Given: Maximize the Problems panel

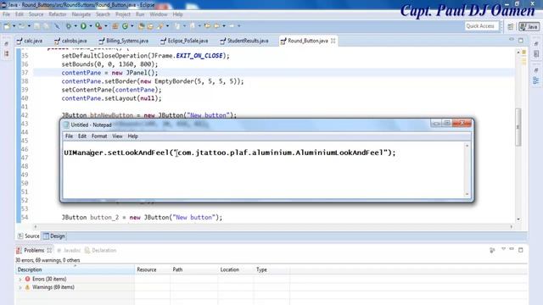Looking at the screenshot, I should [521, 250].
